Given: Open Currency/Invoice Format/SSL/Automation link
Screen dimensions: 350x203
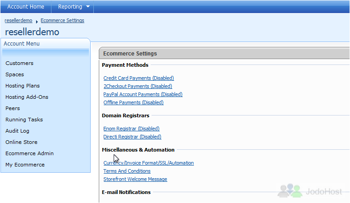Looking at the screenshot, I should 149,163.
